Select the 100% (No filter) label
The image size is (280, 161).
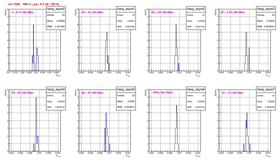tap(162, 93)
